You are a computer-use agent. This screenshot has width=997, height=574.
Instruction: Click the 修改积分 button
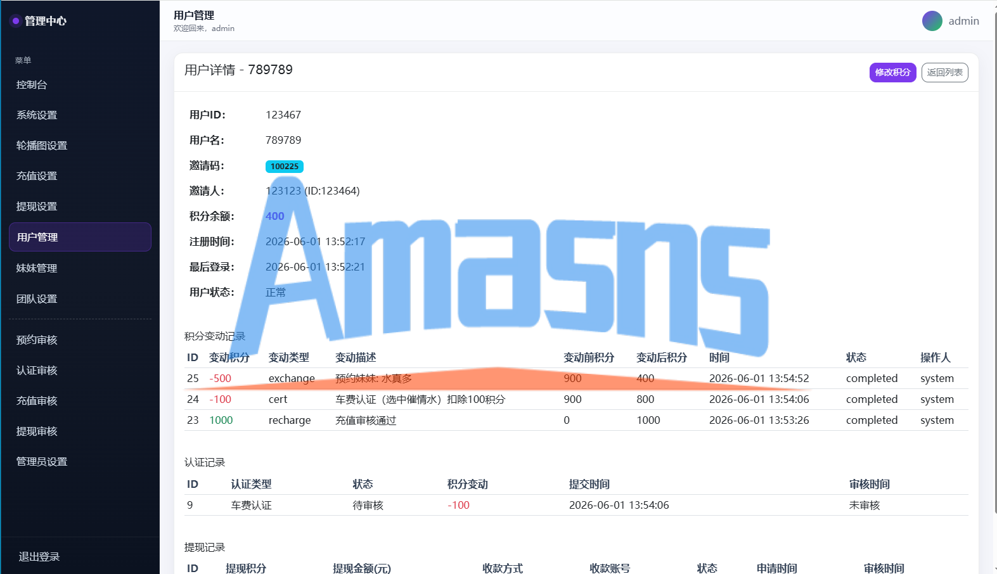[892, 73]
